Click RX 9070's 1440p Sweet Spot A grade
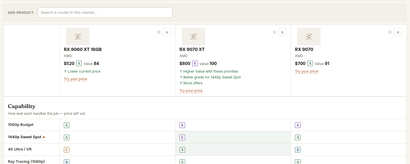 tap(298, 138)
